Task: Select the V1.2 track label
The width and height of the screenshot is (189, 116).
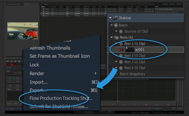Action: coord(18,78)
